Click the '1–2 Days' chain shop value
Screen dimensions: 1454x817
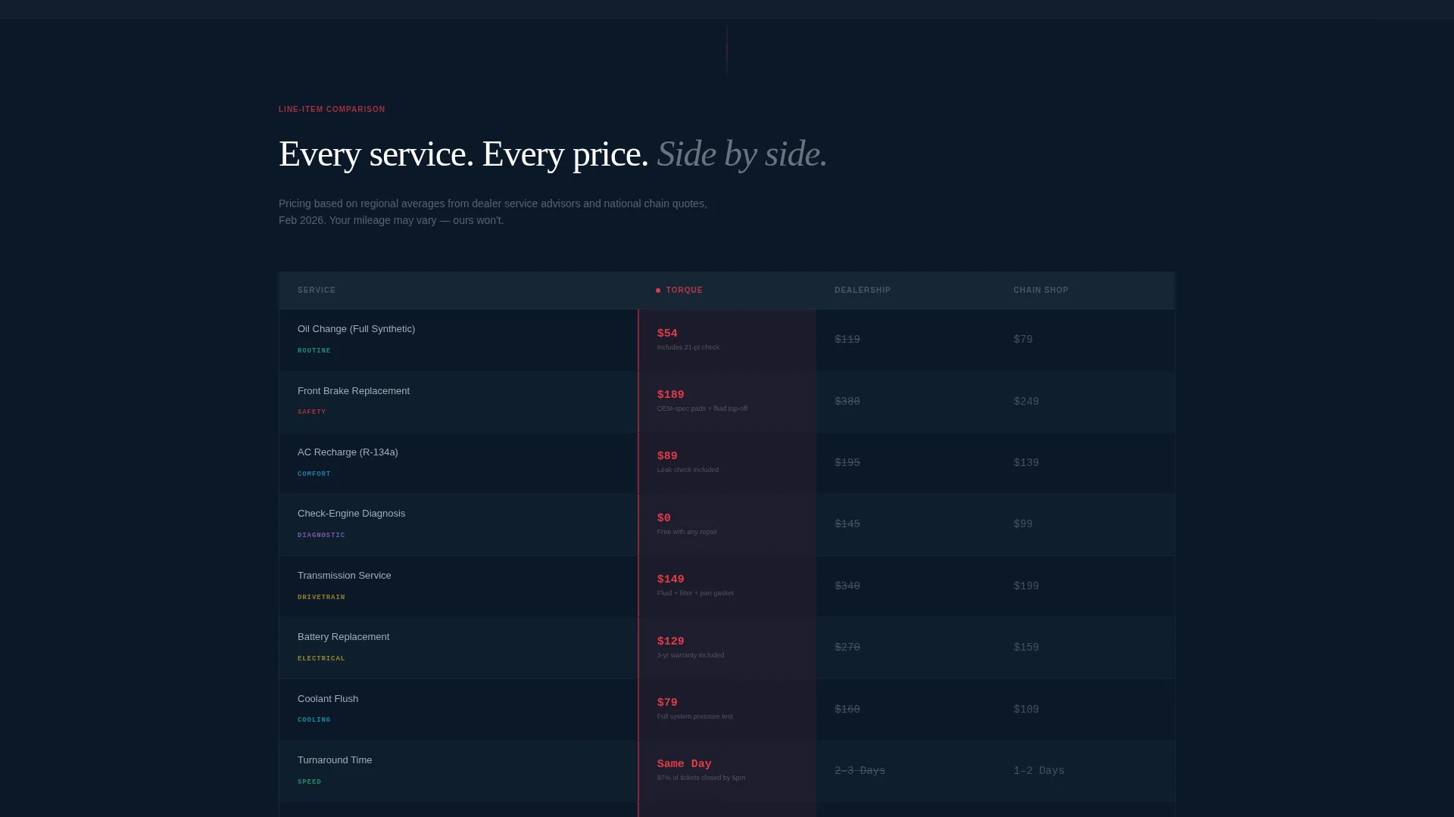click(1039, 771)
